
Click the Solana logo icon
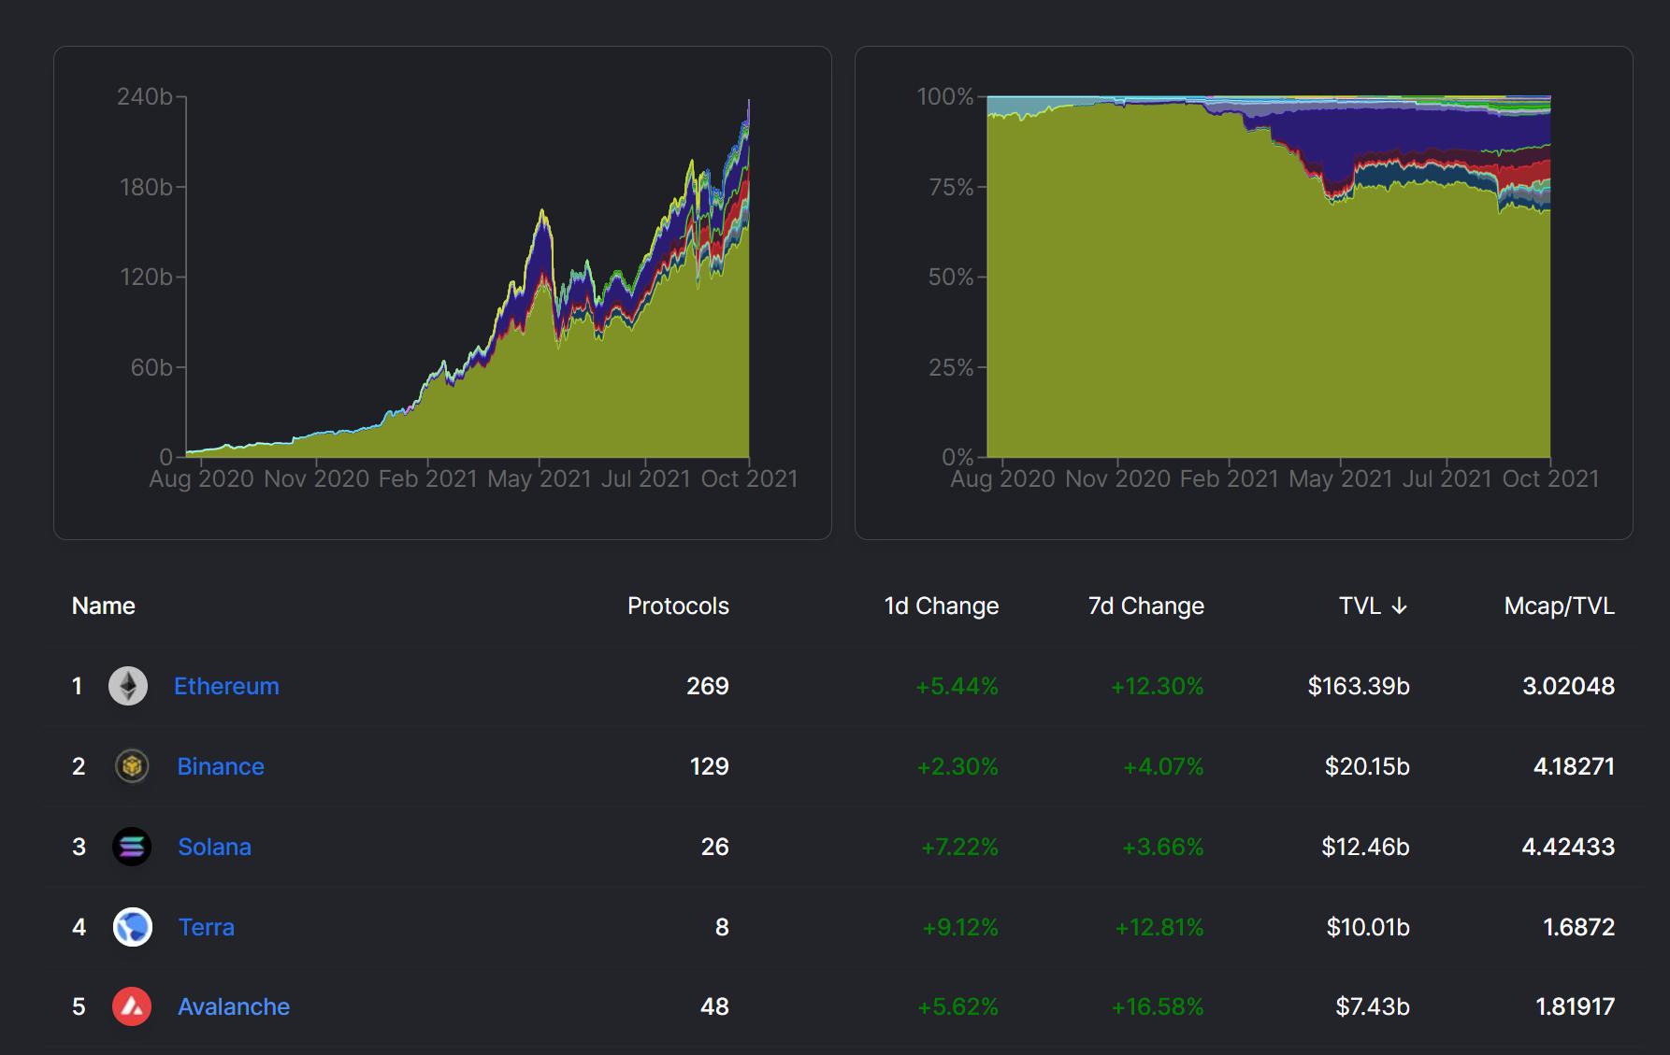pos(132,847)
